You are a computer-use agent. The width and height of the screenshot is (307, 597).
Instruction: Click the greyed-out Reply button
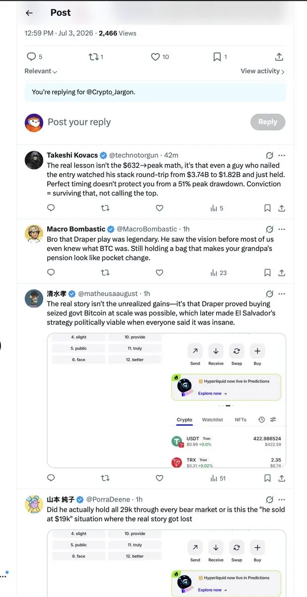click(268, 122)
